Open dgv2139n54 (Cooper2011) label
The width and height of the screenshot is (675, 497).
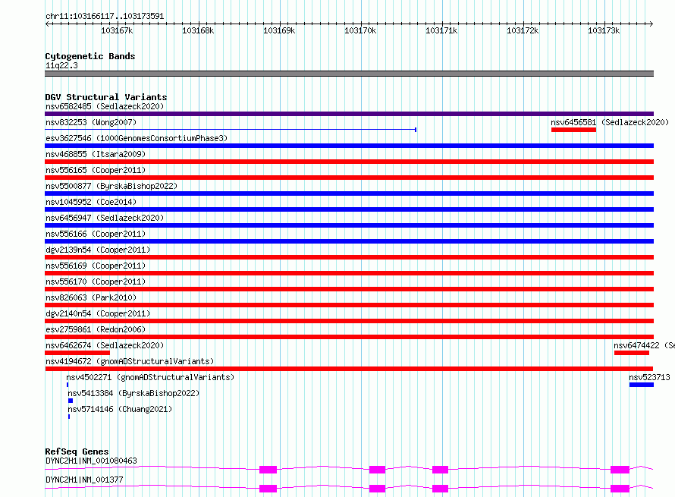click(98, 250)
